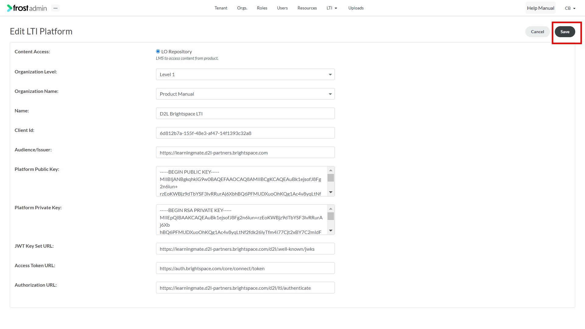This screenshot has height=329, width=585.
Task: Focus the Authorization URL field
Action: point(245,288)
